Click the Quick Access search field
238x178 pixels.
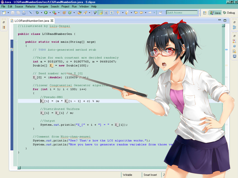182,13
